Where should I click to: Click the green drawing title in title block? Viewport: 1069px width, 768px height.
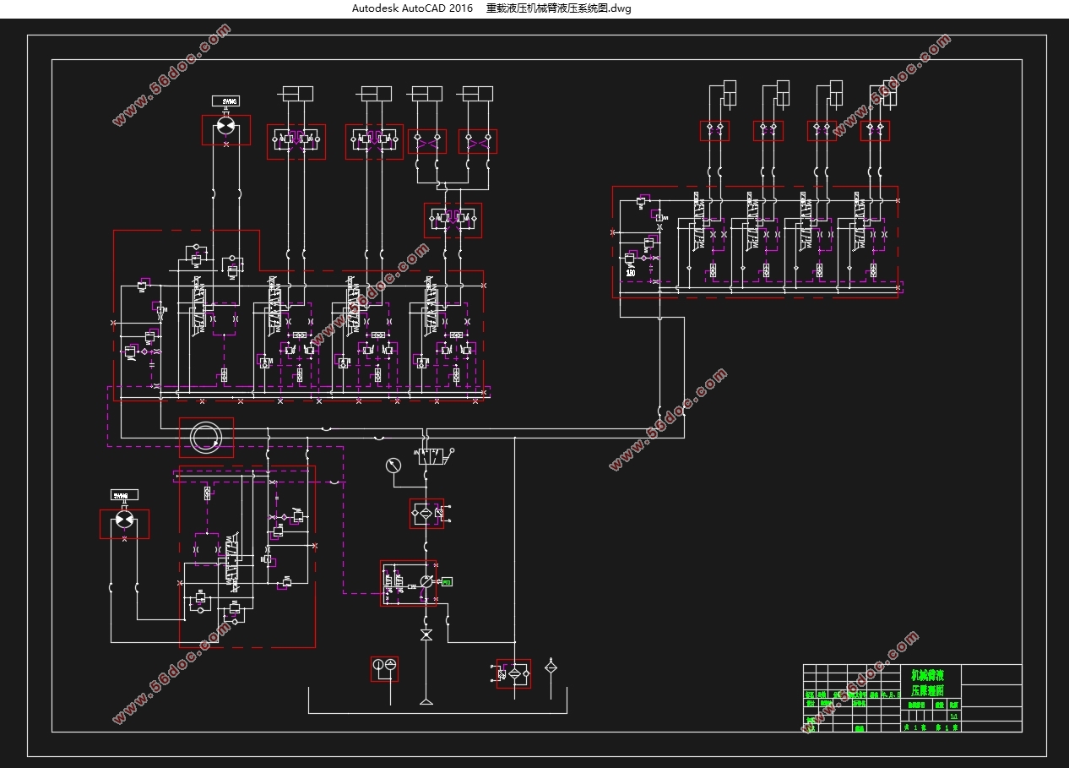point(933,683)
